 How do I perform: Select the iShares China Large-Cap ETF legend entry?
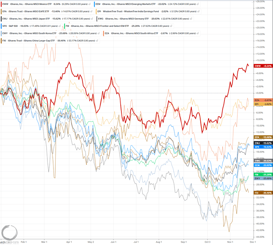(50, 41)
